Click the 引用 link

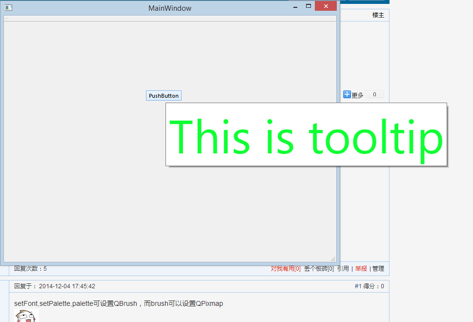coord(343,269)
